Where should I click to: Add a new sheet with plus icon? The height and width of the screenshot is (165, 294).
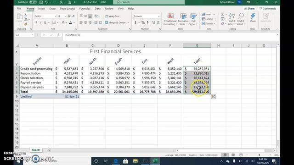point(49,150)
